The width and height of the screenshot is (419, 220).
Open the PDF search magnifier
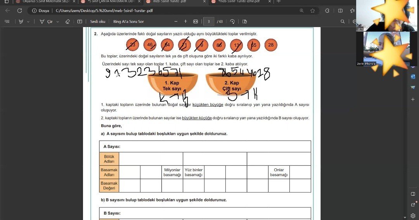click(343, 22)
